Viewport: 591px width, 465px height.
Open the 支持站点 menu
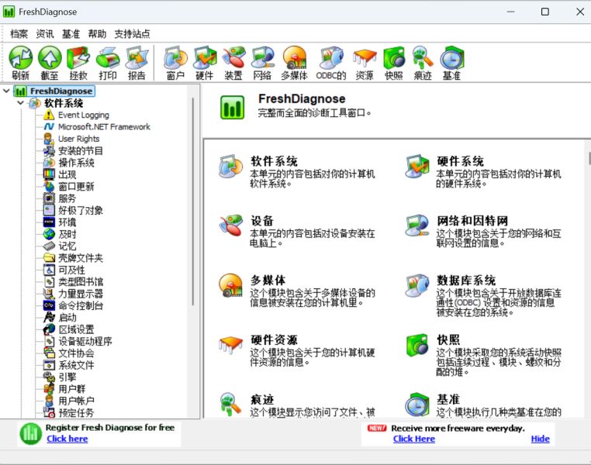(132, 34)
